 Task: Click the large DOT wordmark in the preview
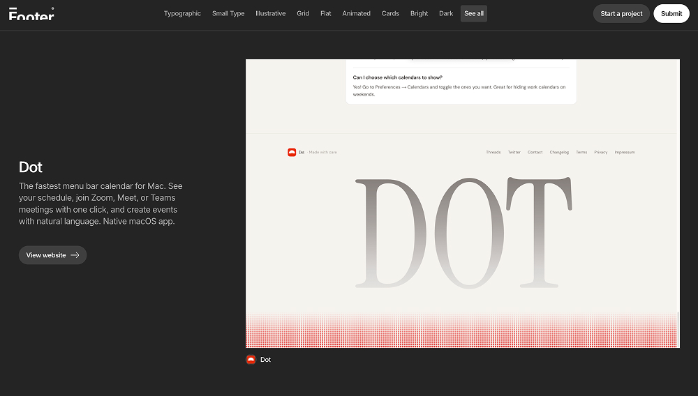(463, 233)
